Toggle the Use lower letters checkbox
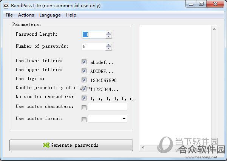This screenshot has height=161, width=227. tap(84, 62)
